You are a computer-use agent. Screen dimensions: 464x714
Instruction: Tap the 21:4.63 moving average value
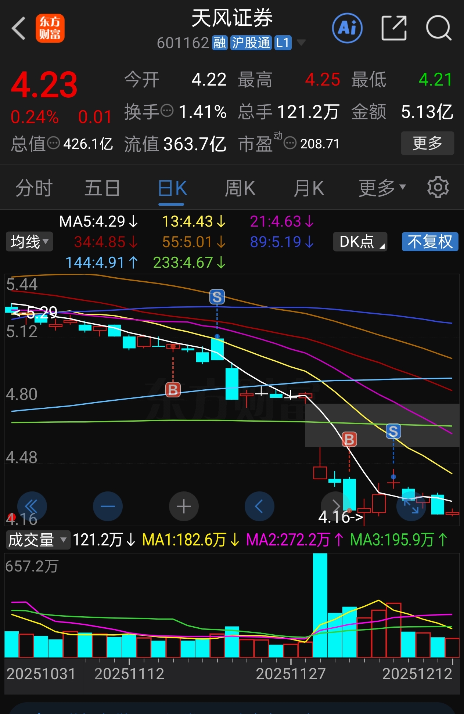coord(282,221)
